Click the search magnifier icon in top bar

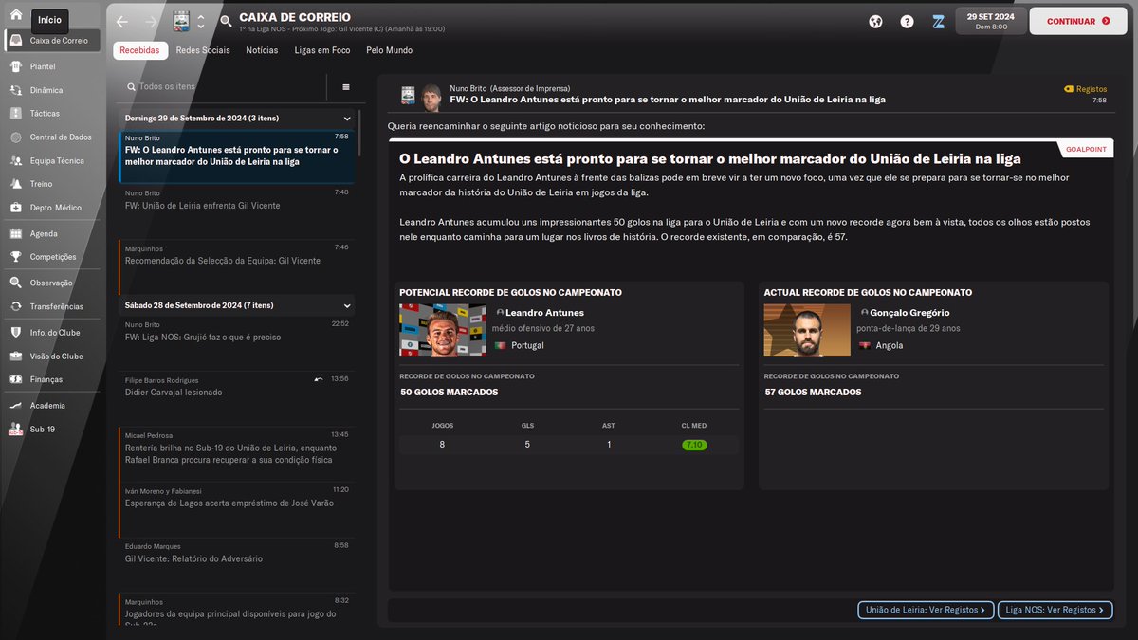(x=226, y=21)
